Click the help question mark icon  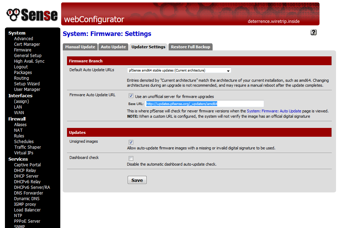click(x=313, y=32)
